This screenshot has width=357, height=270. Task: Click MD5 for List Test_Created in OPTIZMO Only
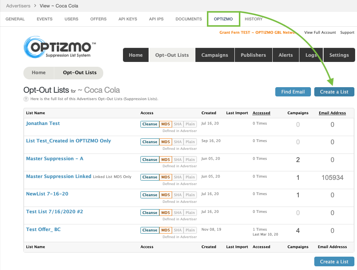(166, 142)
